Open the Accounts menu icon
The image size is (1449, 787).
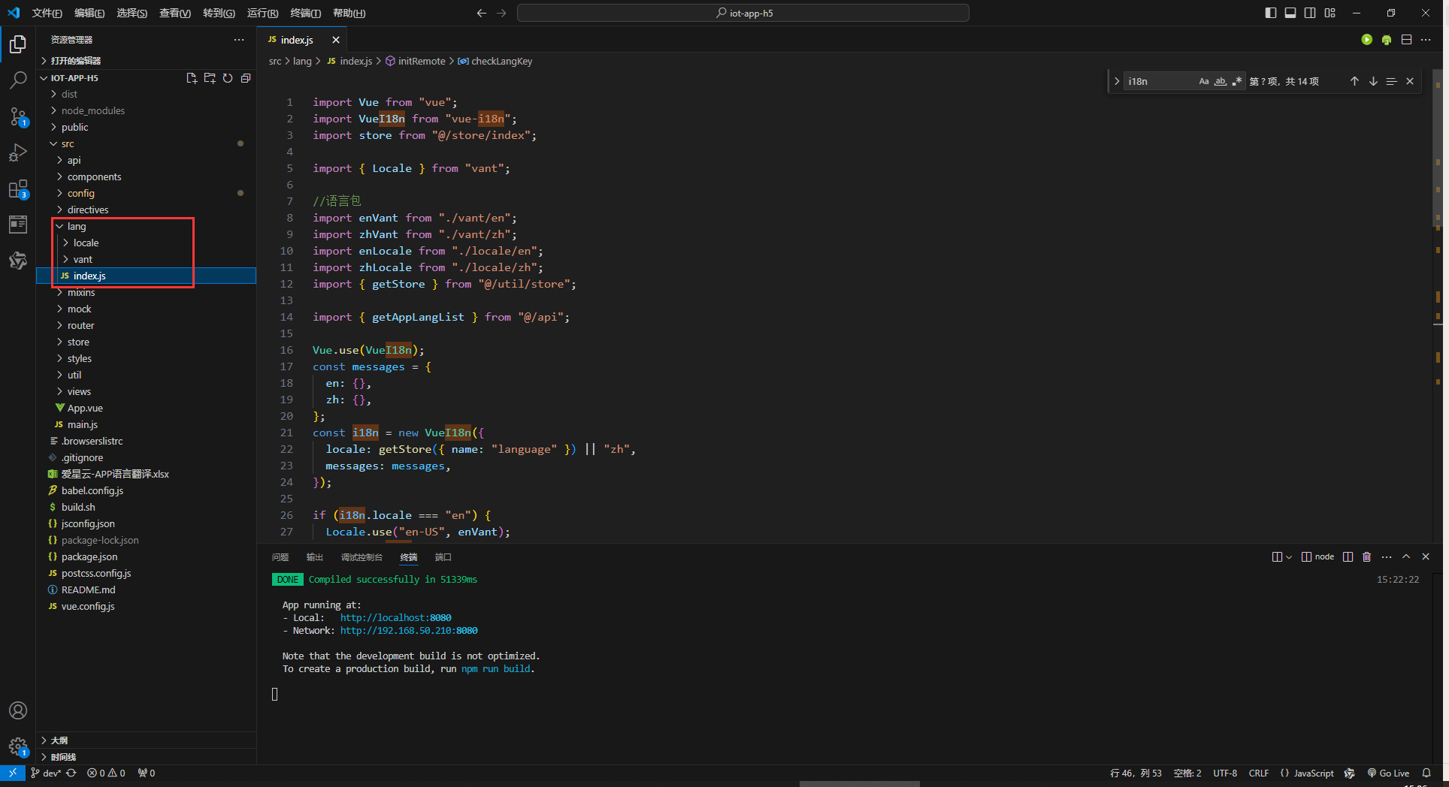point(18,710)
